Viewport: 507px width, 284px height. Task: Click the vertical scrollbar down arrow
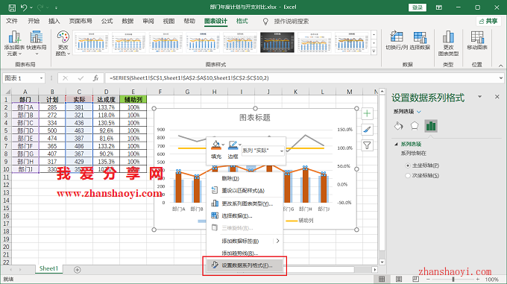point(382,262)
